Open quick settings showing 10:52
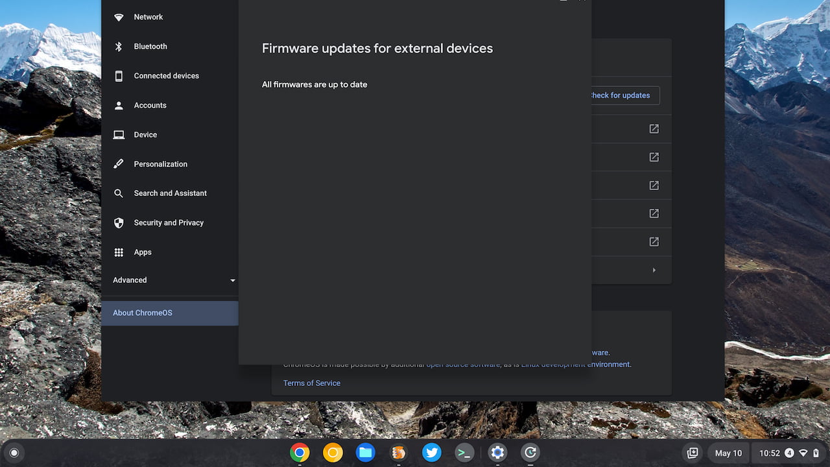Screen dimensions: 830x467 pos(788,453)
